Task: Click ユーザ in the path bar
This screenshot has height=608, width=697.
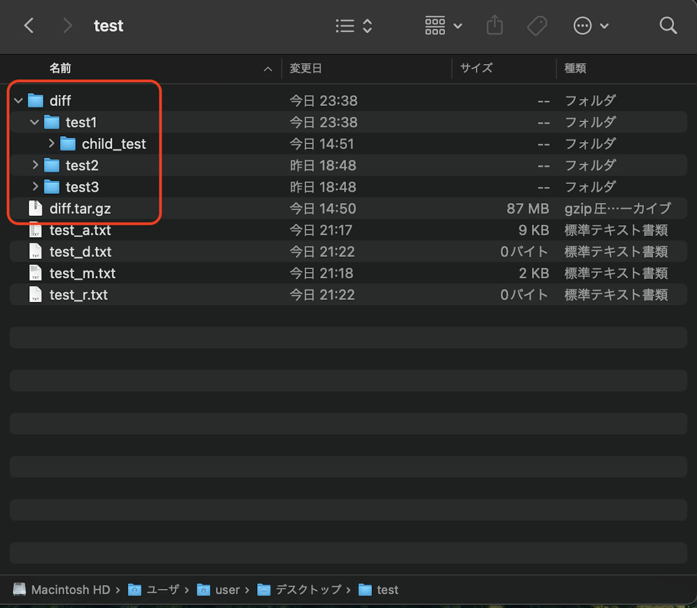Action: tap(154, 589)
